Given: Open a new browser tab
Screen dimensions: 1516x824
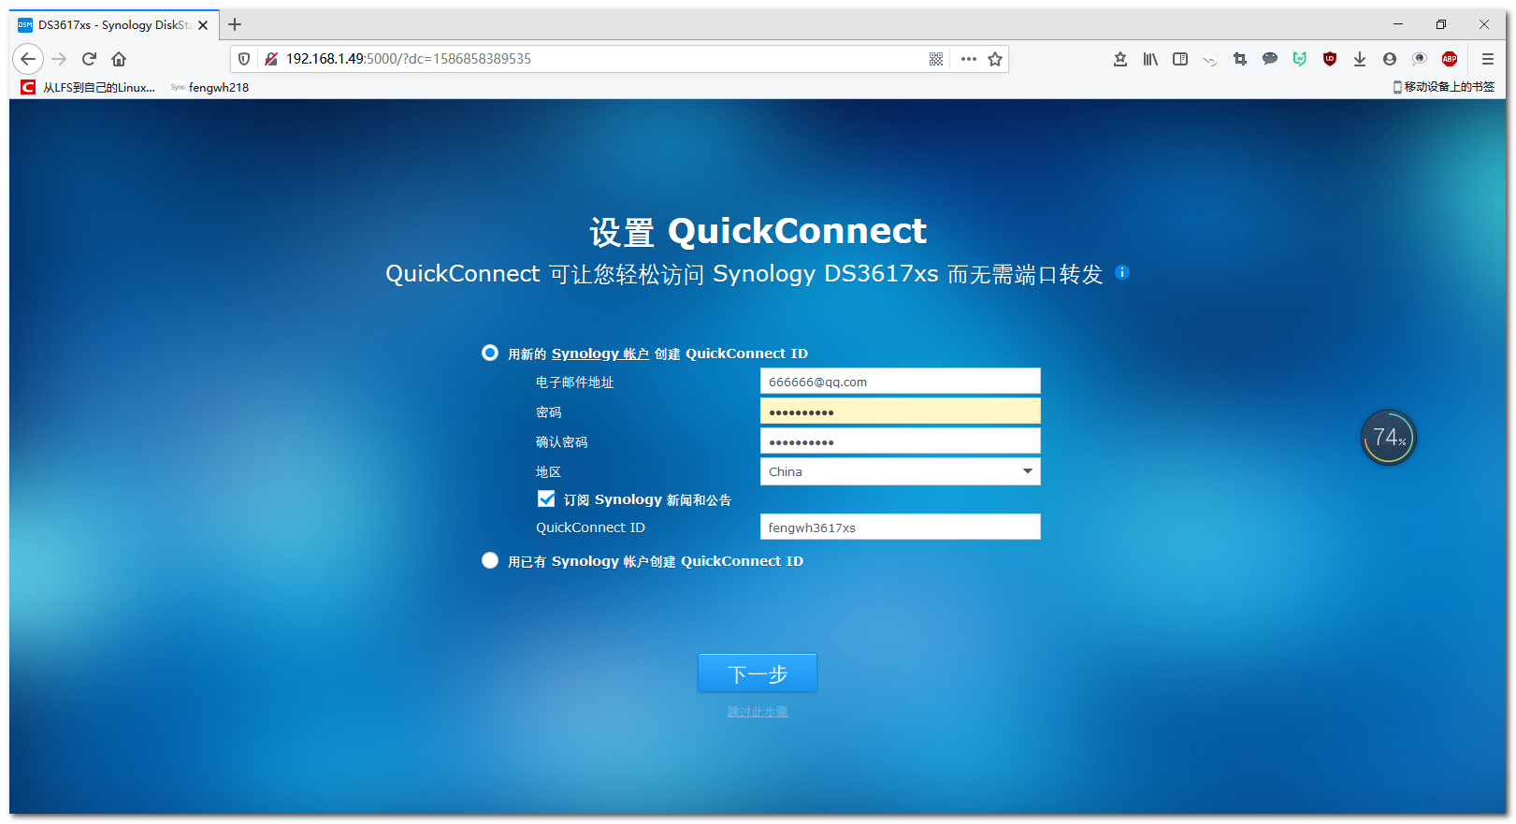Looking at the screenshot, I should coord(235,24).
